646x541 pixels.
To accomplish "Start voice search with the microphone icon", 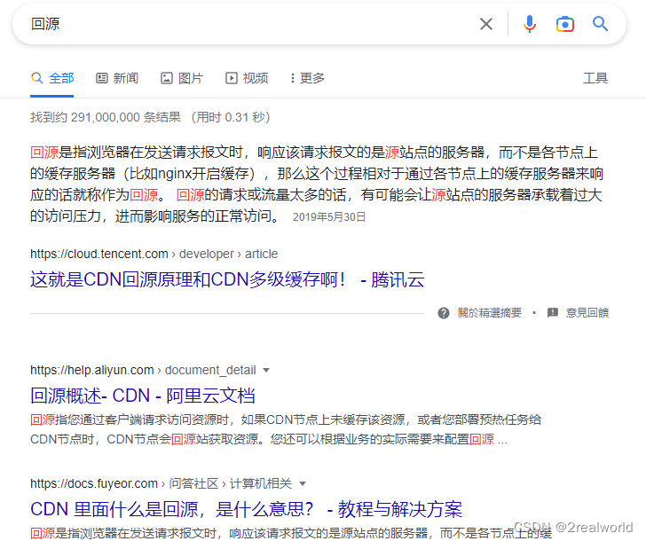I will [530, 24].
